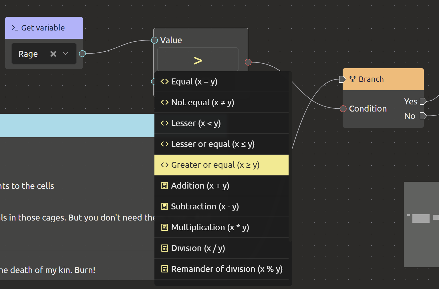439x289 pixels.
Task: Click the Get variable output port
Action: pyautogui.click(x=82, y=54)
